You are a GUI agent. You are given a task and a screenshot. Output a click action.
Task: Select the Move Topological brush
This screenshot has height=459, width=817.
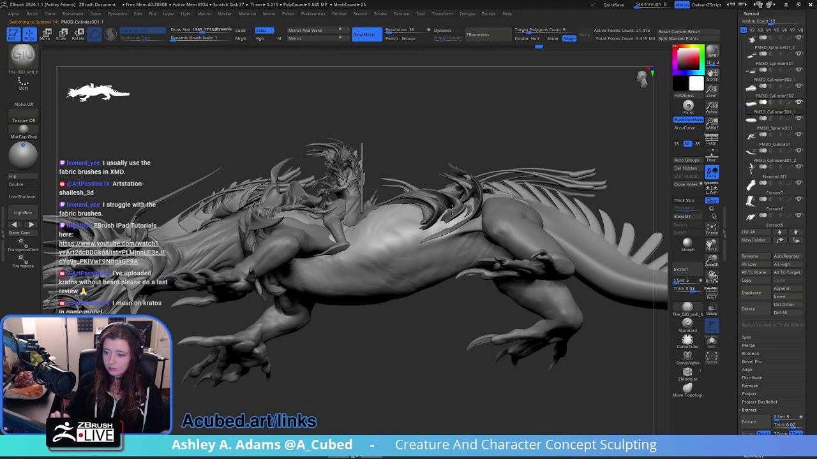point(687,390)
